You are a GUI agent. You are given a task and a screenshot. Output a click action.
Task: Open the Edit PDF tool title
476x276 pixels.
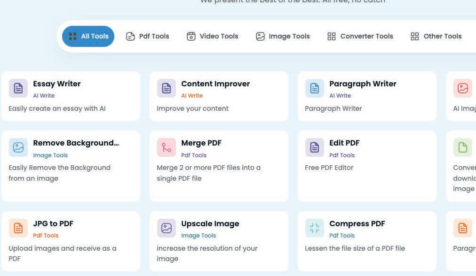point(344,143)
